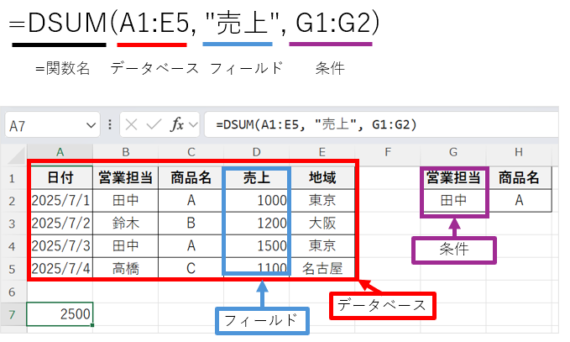The height and width of the screenshot is (342, 570).
Task: Click cell A1 containing 日付
Action: tap(60, 178)
